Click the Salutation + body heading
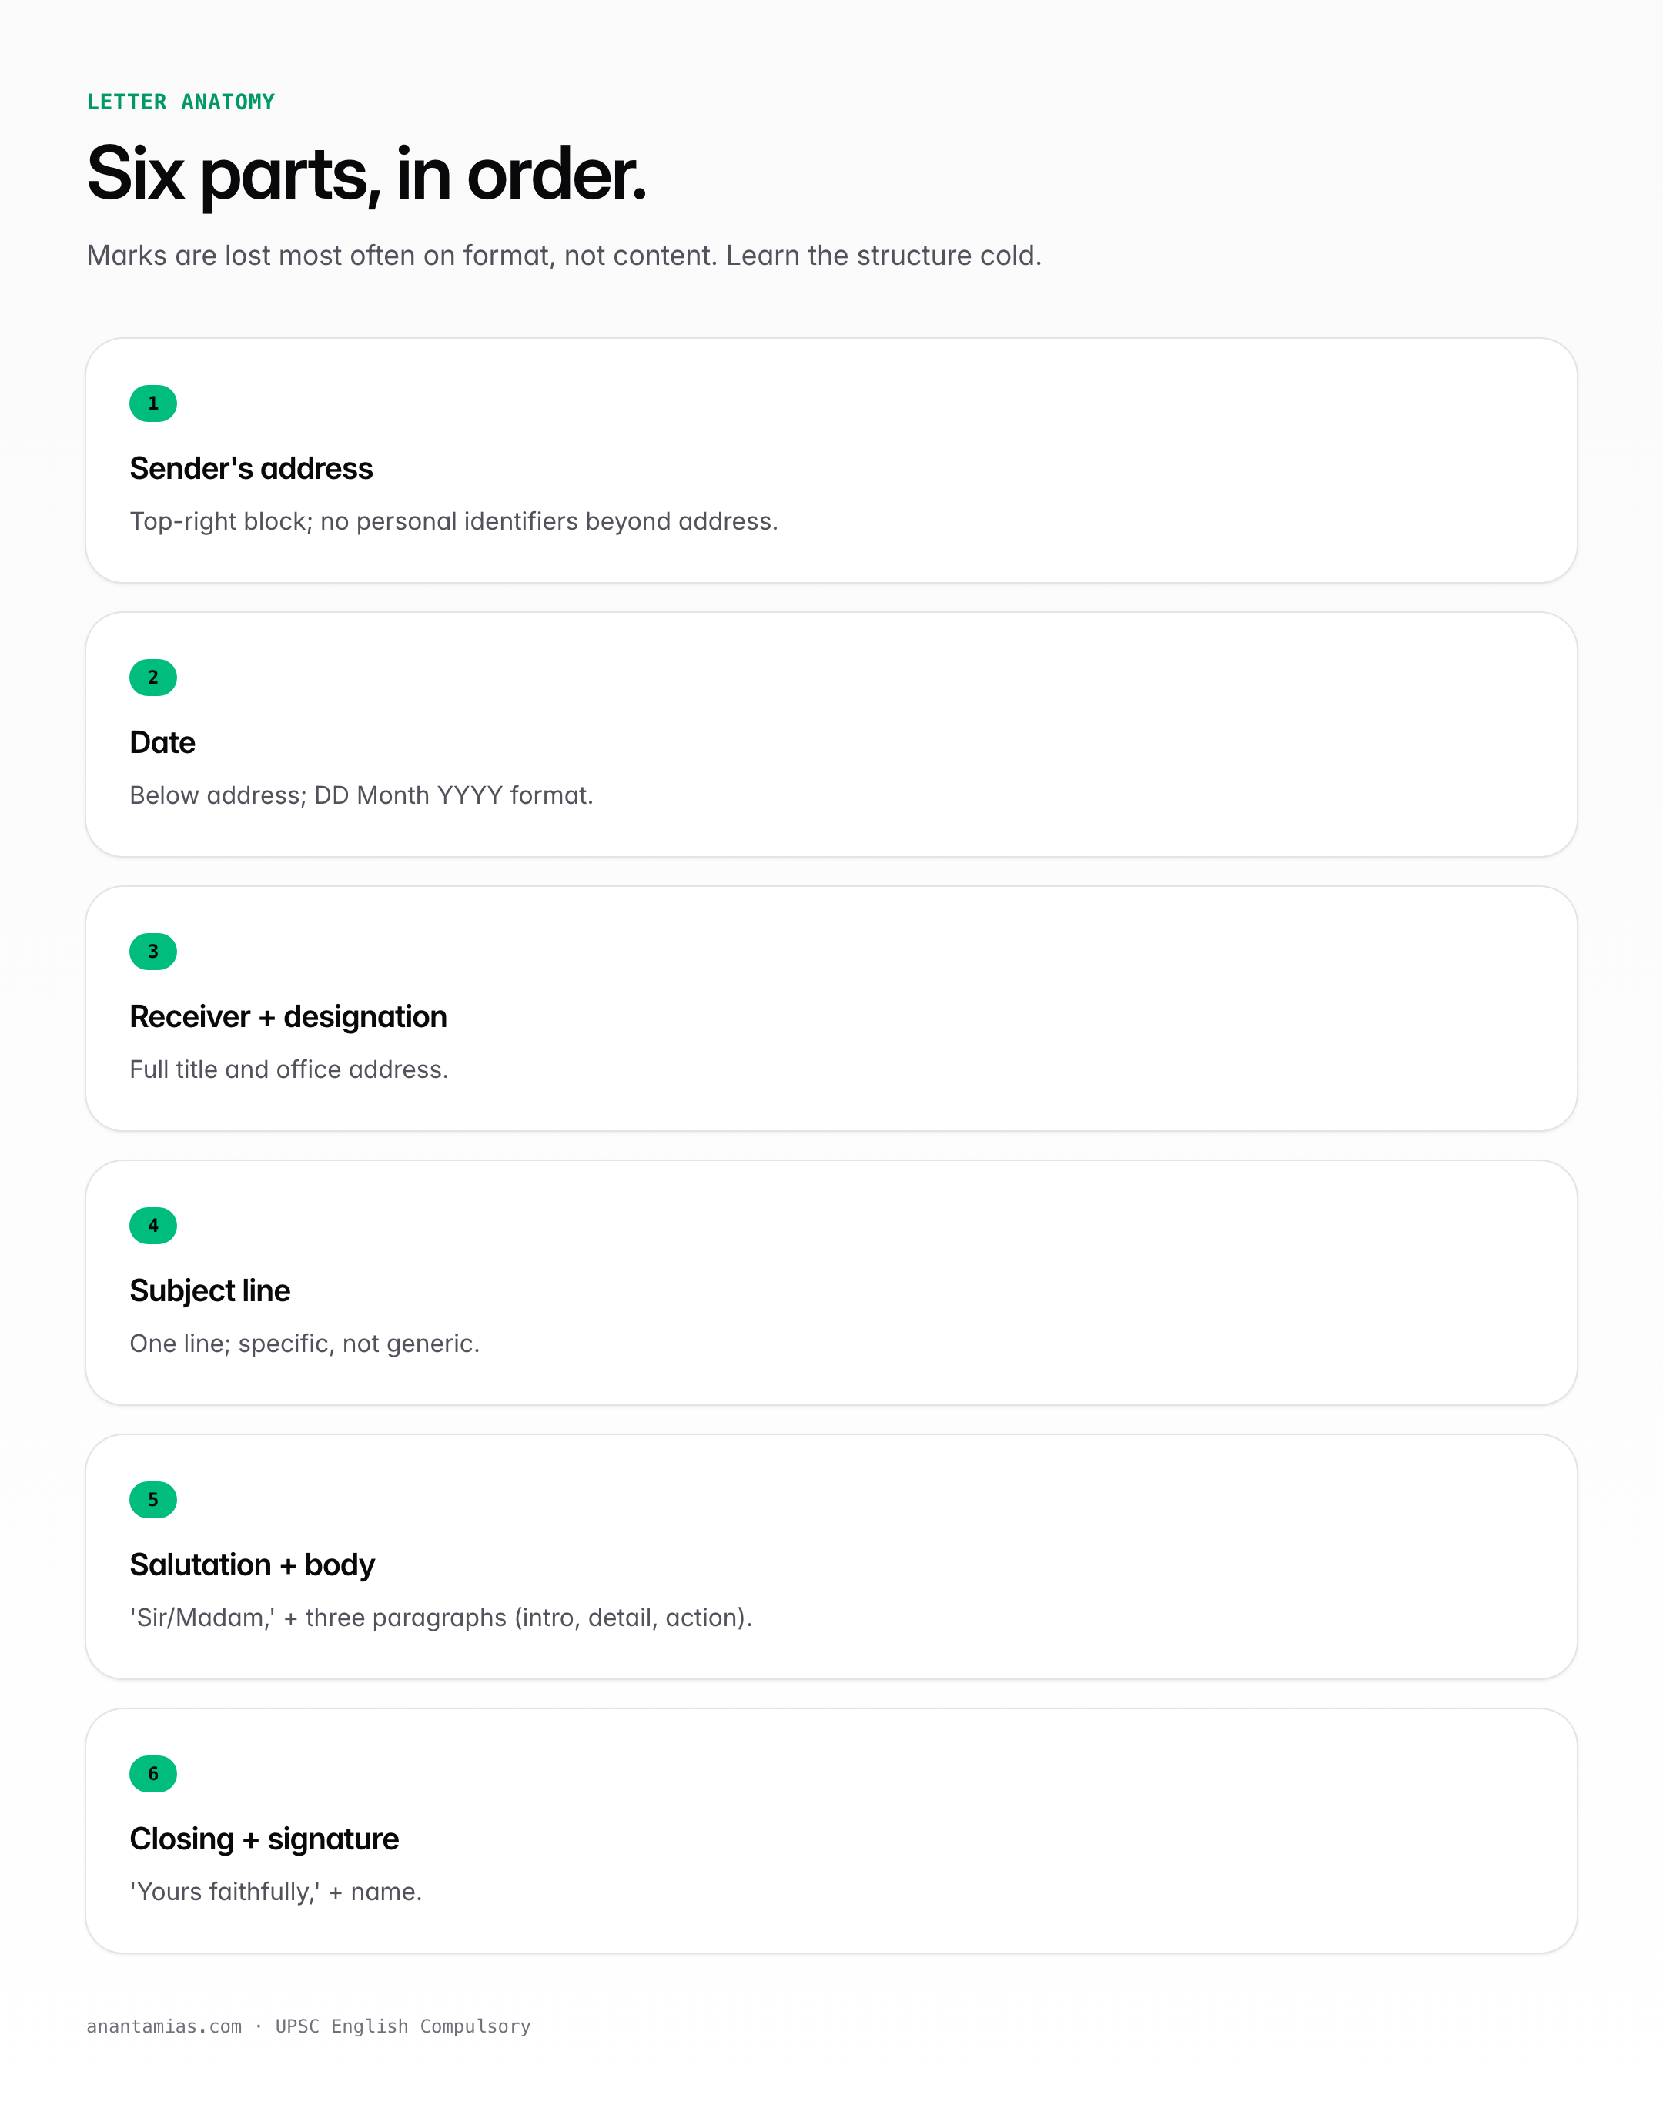 click(253, 1564)
